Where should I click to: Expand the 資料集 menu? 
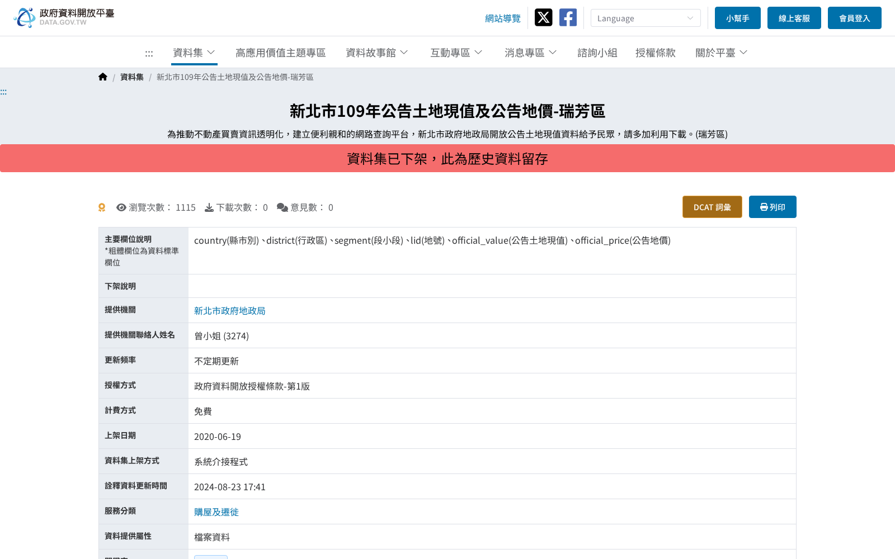click(194, 53)
